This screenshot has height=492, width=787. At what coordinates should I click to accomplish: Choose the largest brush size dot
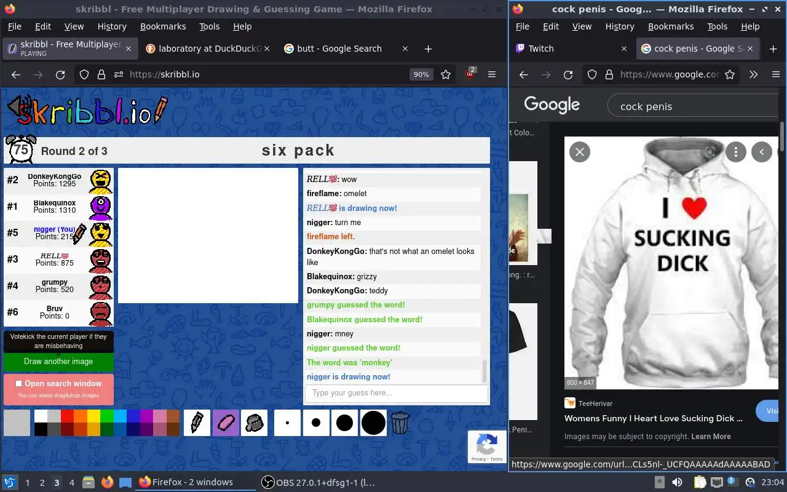click(x=373, y=423)
